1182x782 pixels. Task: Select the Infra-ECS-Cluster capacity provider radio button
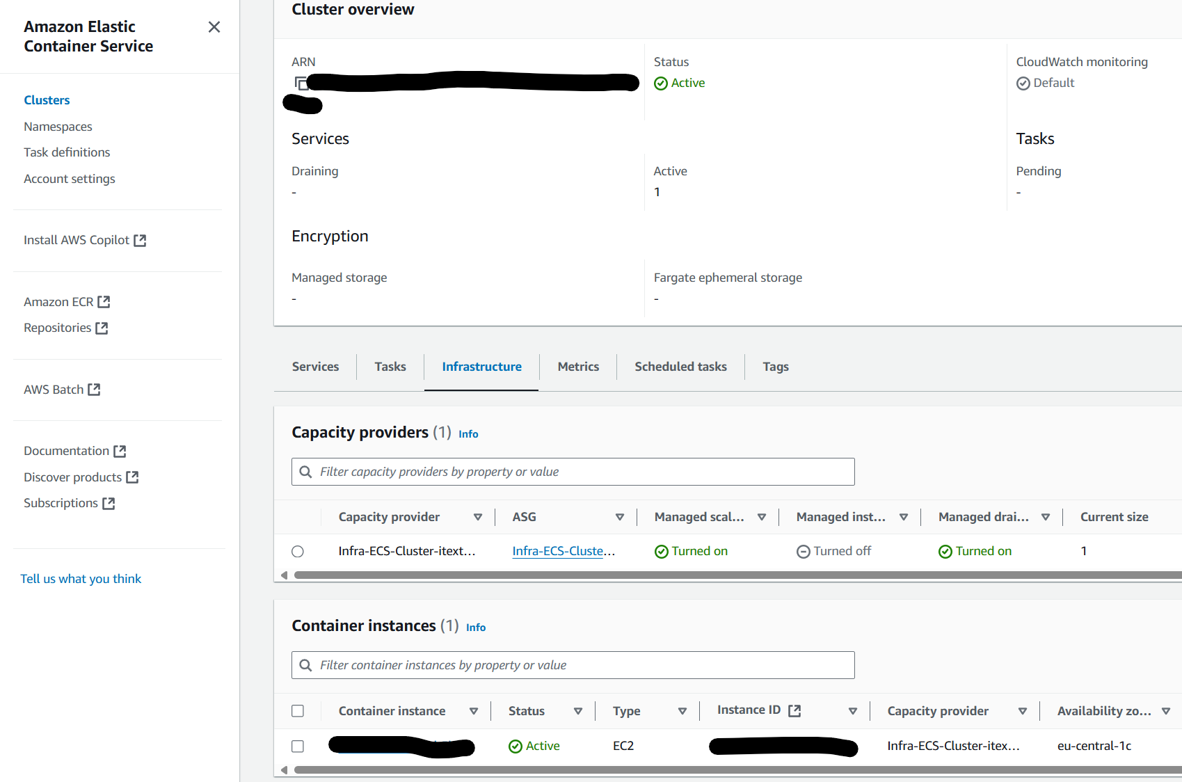pyautogui.click(x=298, y=552)
